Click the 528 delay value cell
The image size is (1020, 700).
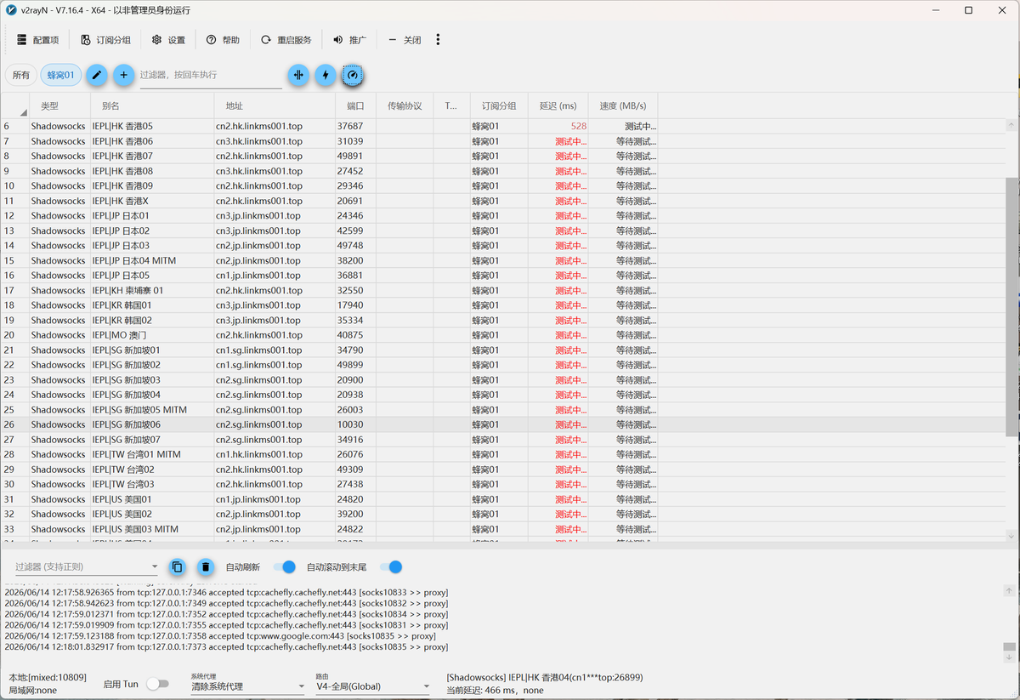[558, 126]
